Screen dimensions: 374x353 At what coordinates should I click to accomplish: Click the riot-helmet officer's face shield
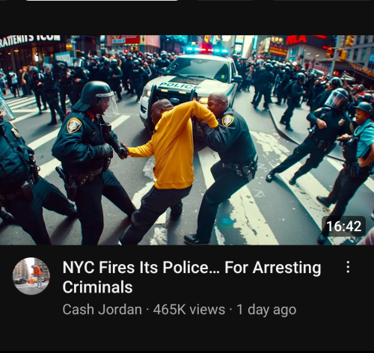(108, 103)
